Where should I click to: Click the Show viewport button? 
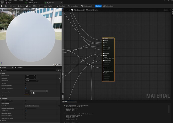click(19, 10)
